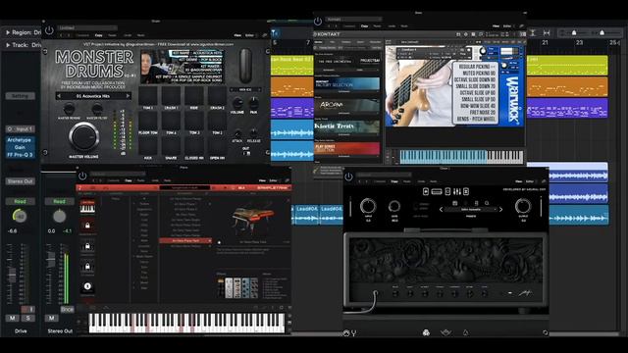This screenshot has width=628, height=353.
Task: Trigger the KICK drum pad
Action: click(148, 146)
